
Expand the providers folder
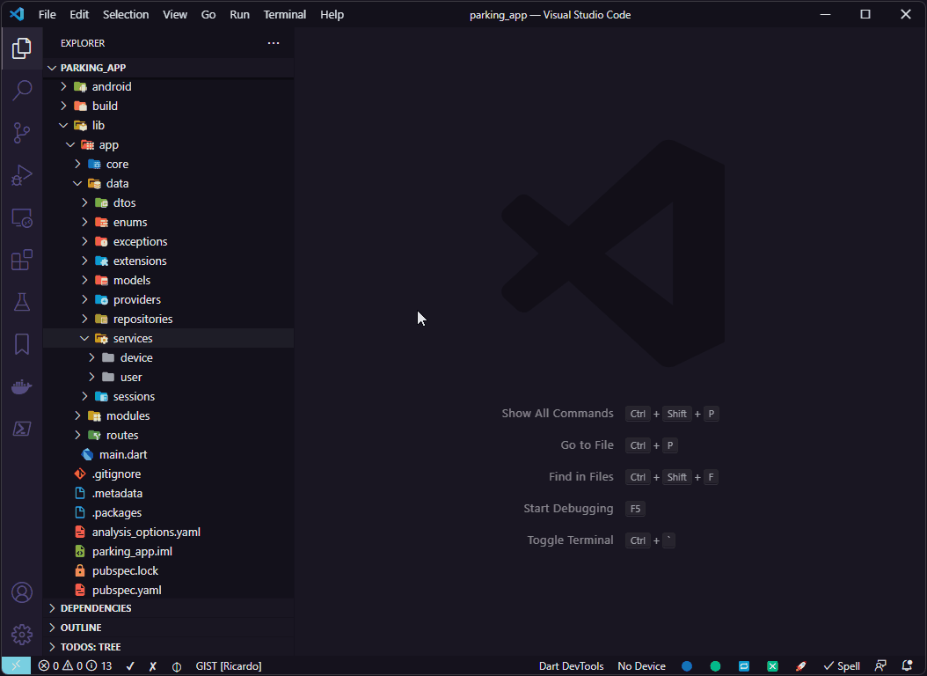pyautogui.click(x=169, y=299)
